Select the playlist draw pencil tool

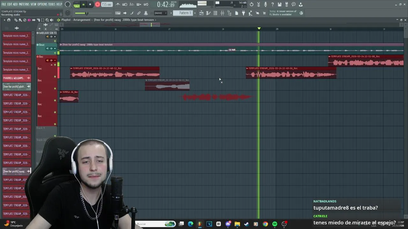pos(16,20)
